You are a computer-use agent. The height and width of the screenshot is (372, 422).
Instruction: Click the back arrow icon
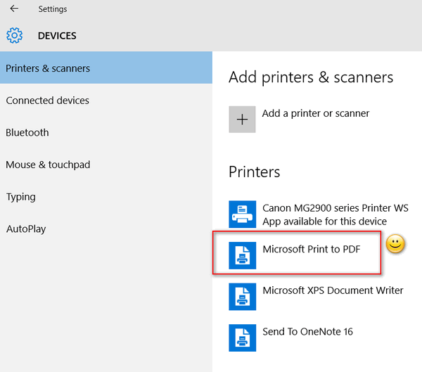tap(14, 8)
